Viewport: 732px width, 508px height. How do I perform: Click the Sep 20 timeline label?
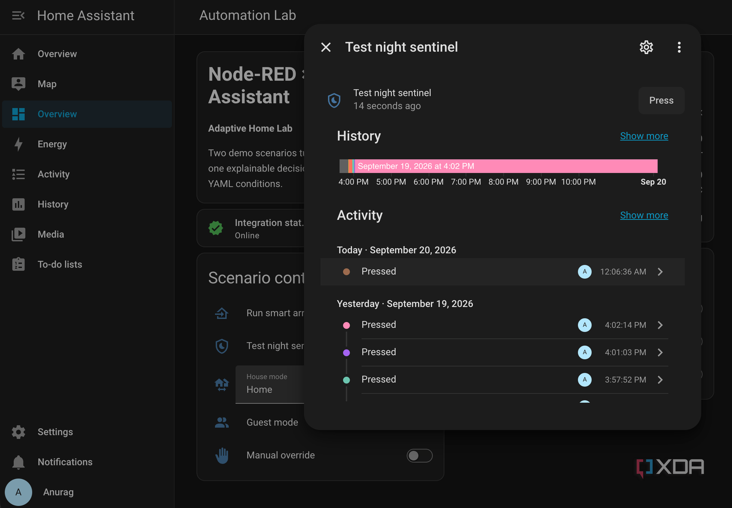(653, 182)
